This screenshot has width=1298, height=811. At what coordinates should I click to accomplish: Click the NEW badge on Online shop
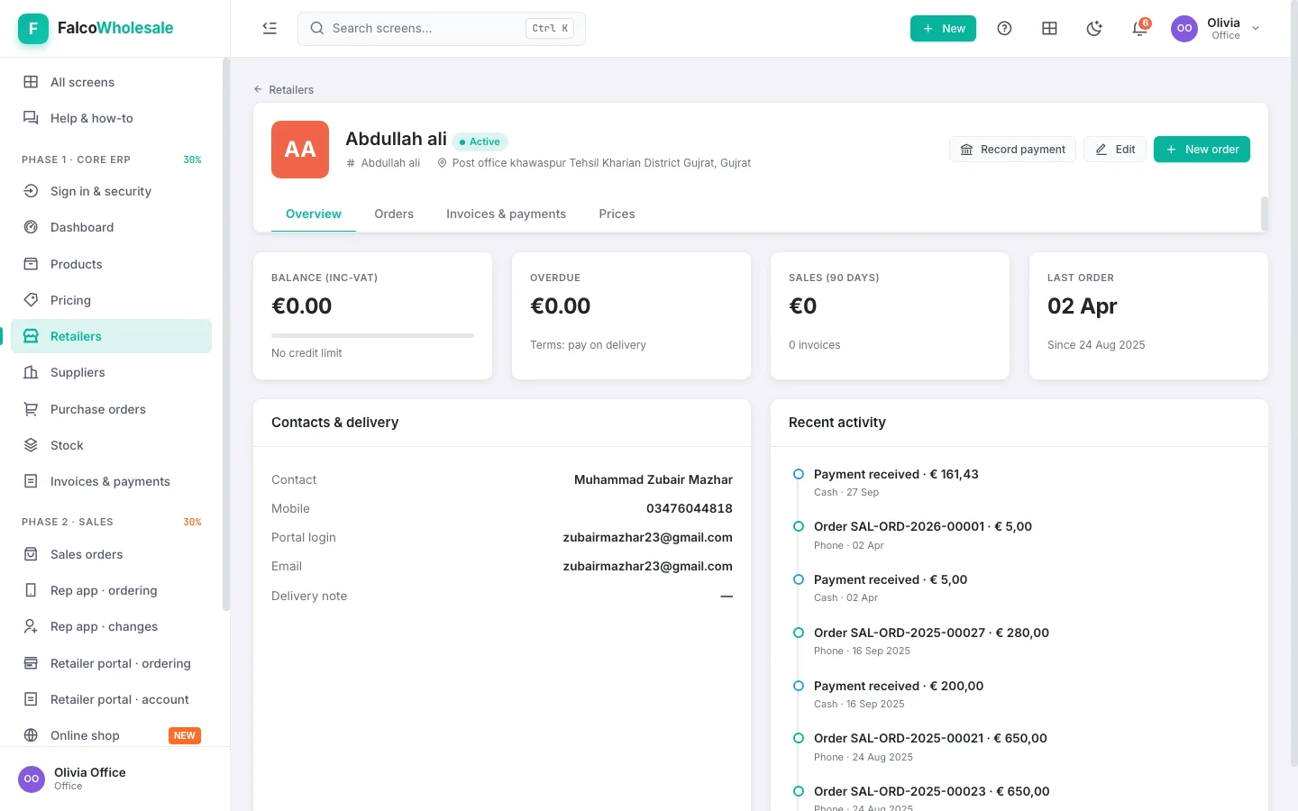(x=185, y=735)
